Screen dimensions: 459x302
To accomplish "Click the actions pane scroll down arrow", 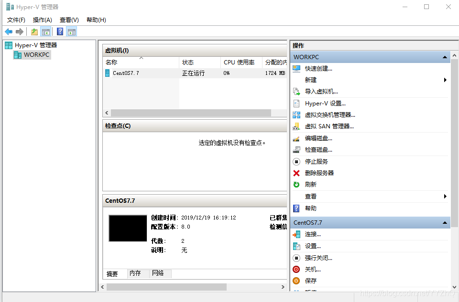I will click(x=454, y=287).
